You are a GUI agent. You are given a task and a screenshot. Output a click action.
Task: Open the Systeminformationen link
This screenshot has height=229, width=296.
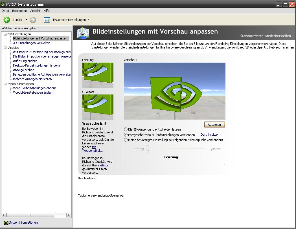[x=23, y=223]
